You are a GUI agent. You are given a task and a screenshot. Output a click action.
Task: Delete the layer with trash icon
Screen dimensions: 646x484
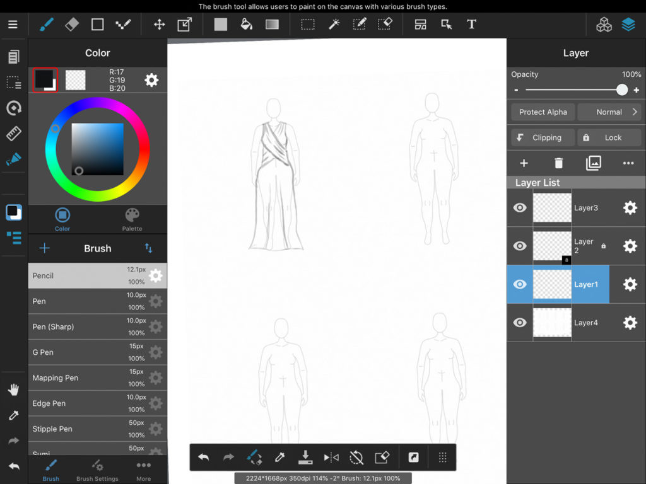pos(559,163)
